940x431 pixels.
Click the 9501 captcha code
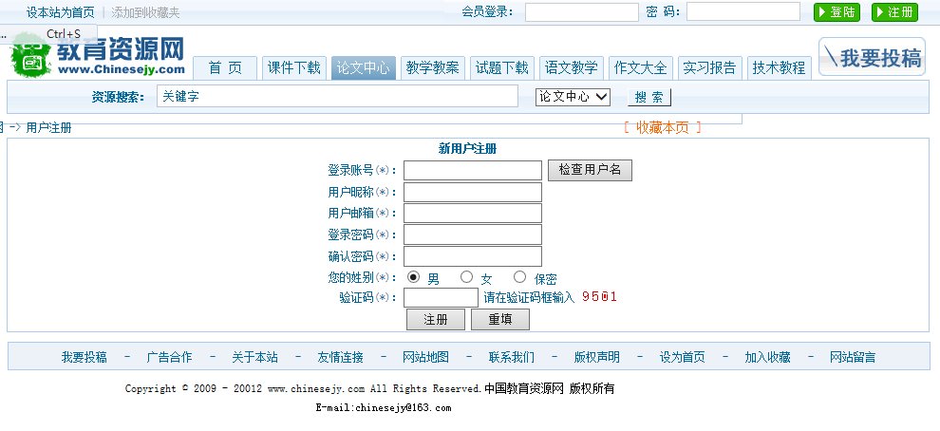[599, 297]
